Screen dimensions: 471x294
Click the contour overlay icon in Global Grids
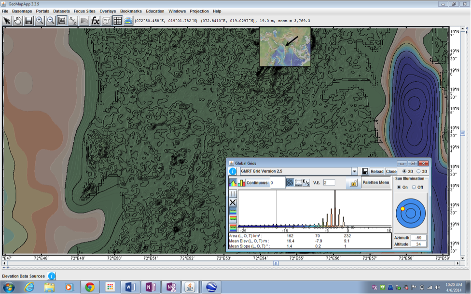[289, 183]
